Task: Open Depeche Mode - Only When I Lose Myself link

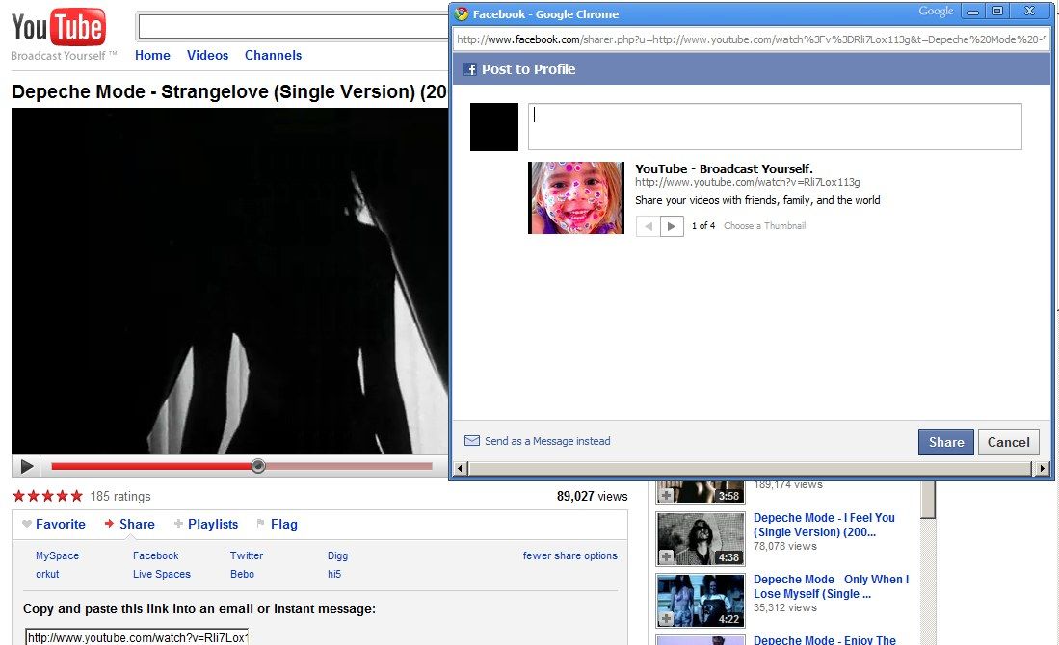Action: click(x=832, y=586)
